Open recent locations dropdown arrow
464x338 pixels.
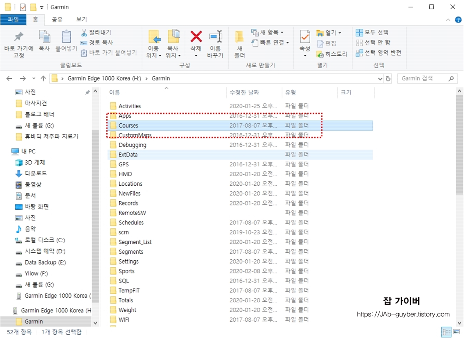(34, 78)
